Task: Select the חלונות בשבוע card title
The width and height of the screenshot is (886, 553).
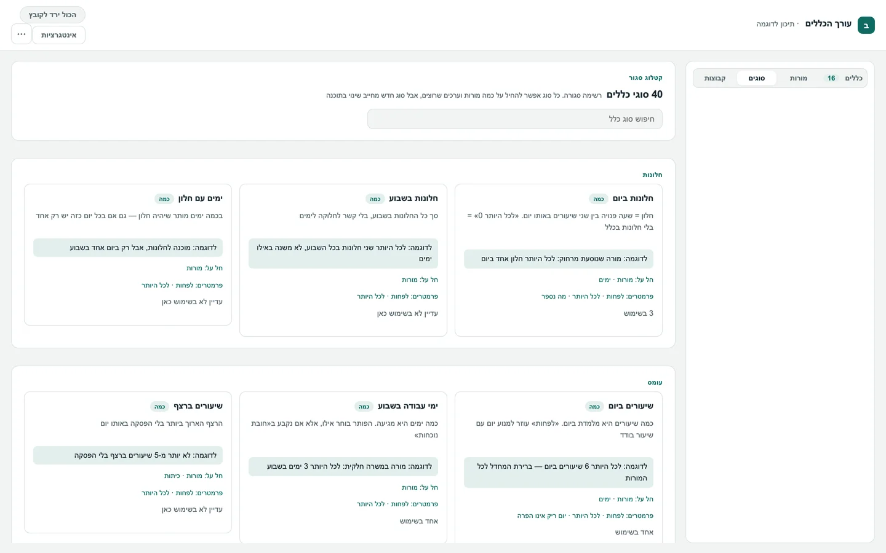Action: [x=413, y=198]
